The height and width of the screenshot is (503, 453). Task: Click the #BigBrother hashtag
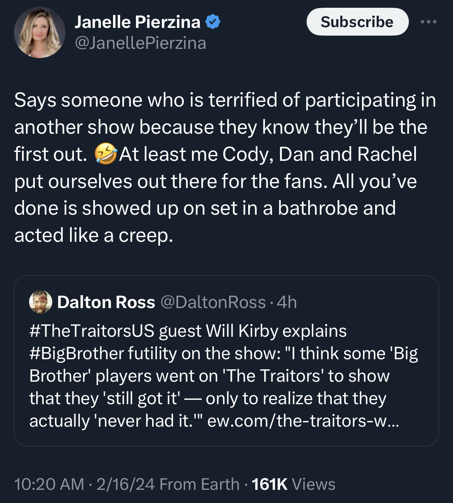(x=76, y=353)
